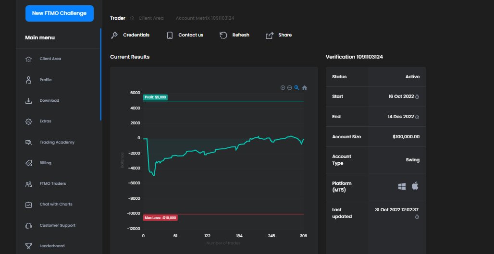This screenshot has height=254, width=494.
Task: Click the Trader breadcrumb label
Action: tap(118, 18)
